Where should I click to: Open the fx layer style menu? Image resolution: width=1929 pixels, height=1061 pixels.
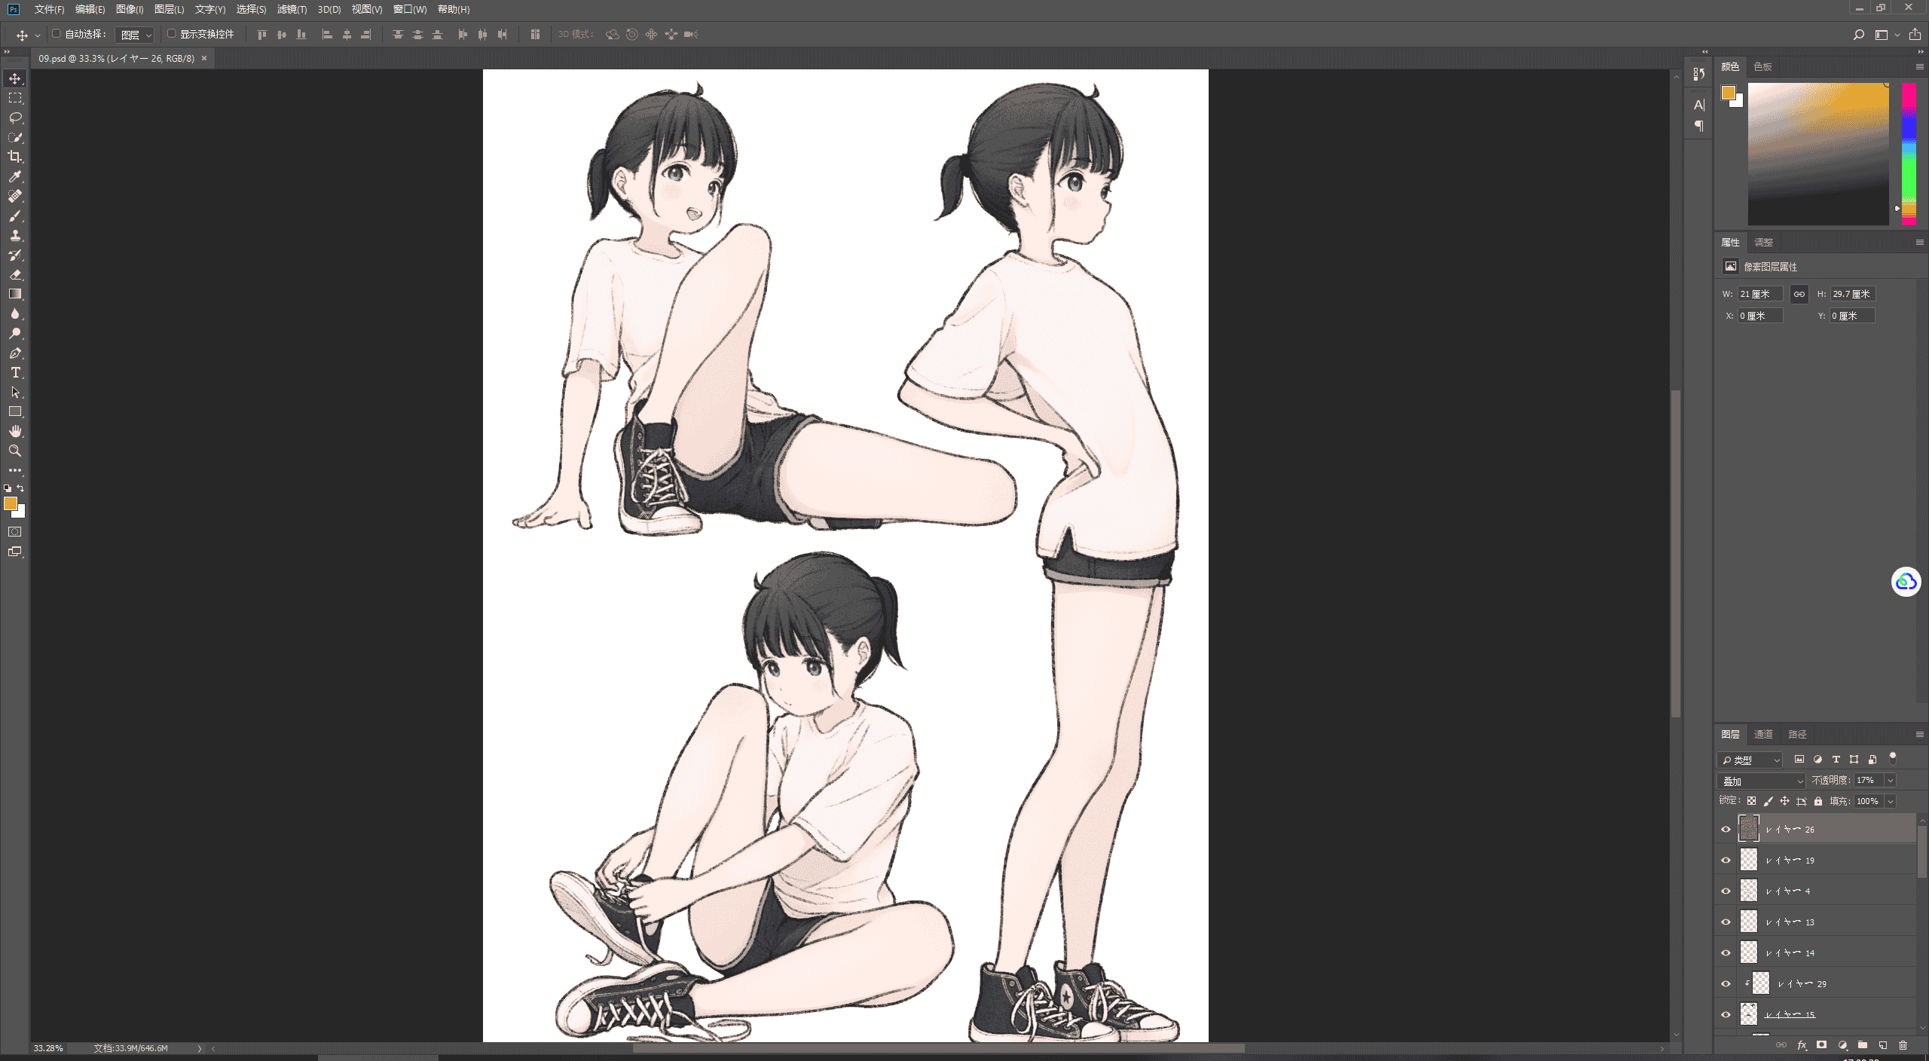(1802, 1045)
